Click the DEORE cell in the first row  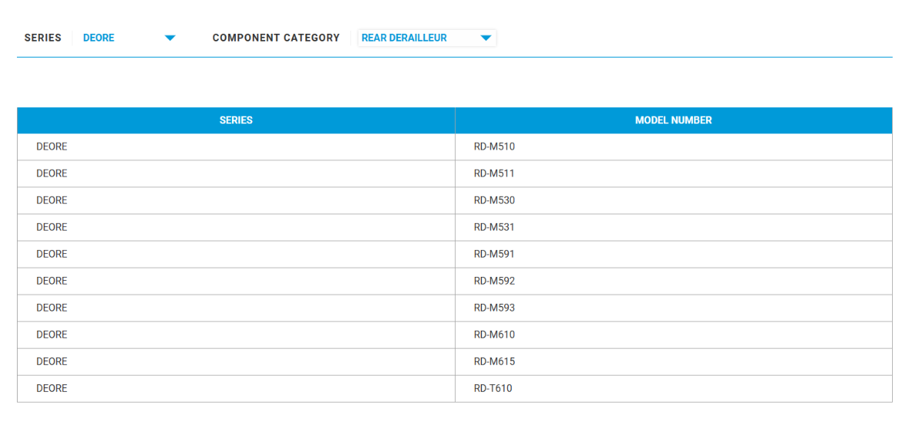tap(51, 147)
